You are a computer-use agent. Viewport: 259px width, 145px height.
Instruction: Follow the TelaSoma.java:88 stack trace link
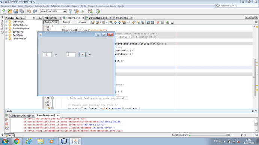pyautogui.click(x=110, y=122)
